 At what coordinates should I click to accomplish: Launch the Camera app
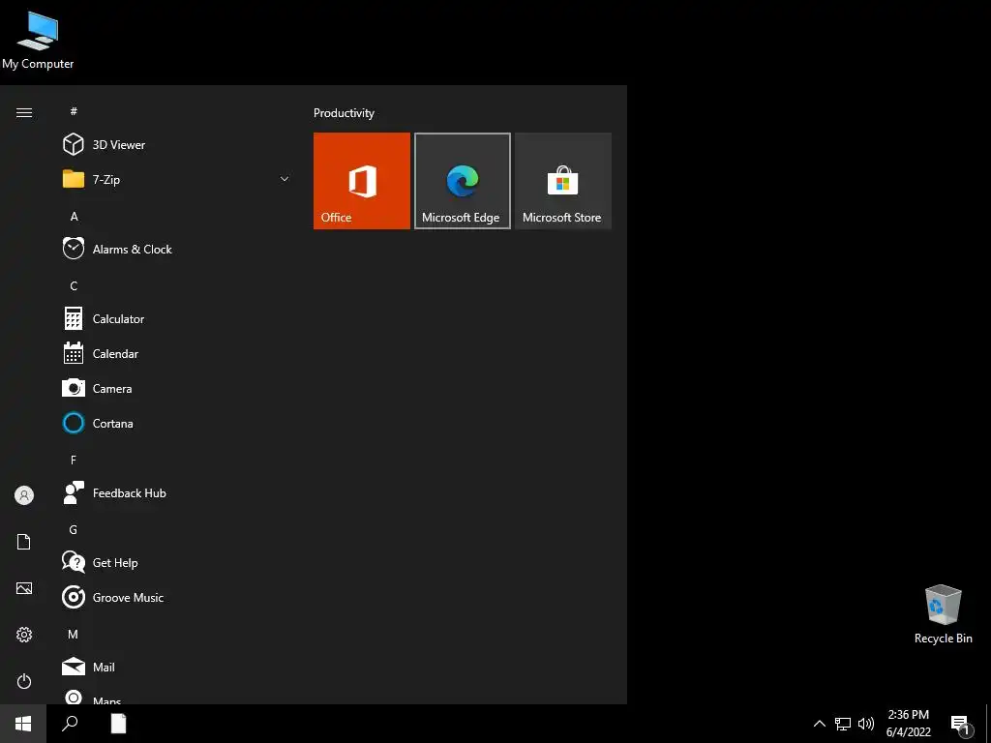176,388
